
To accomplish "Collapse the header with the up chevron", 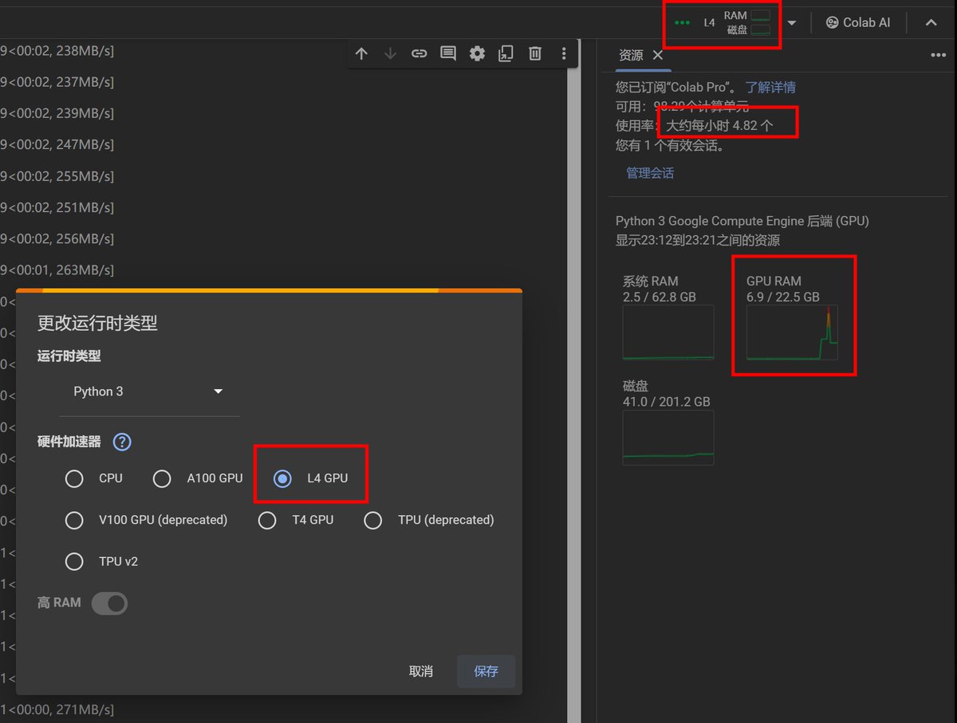I will click(931, 22).
